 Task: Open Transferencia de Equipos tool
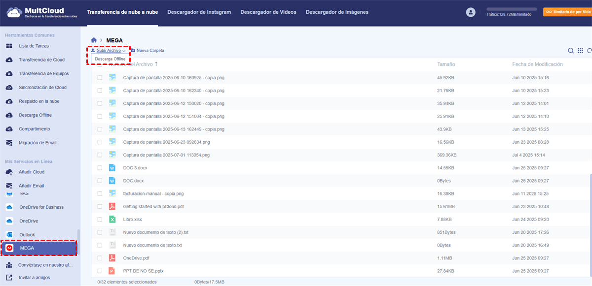pos(44,74)
